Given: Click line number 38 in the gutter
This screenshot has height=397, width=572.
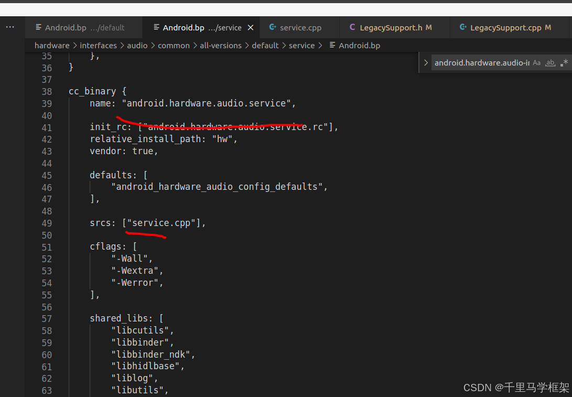Looking at the screenshot, I should (47, 92).
